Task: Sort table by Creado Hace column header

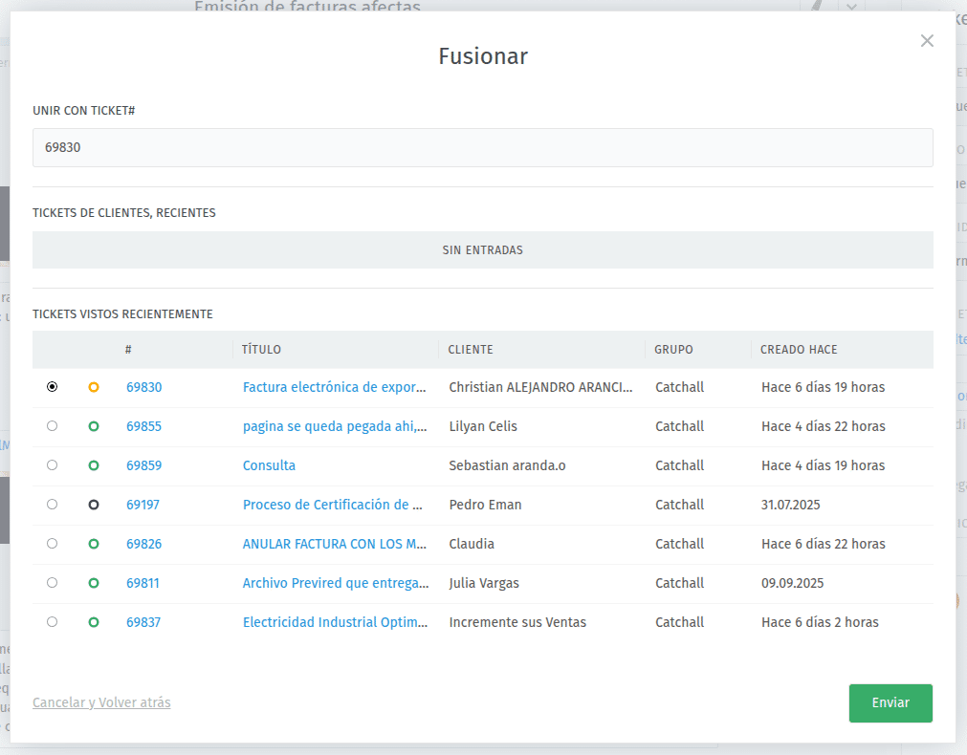Action: (799, 350)
